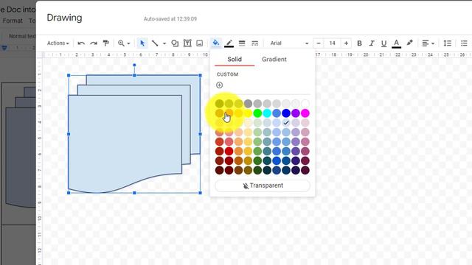Expand the line type dropdown arrow
The height and width of the screenshot is (265, 472).
click(164, 43)
